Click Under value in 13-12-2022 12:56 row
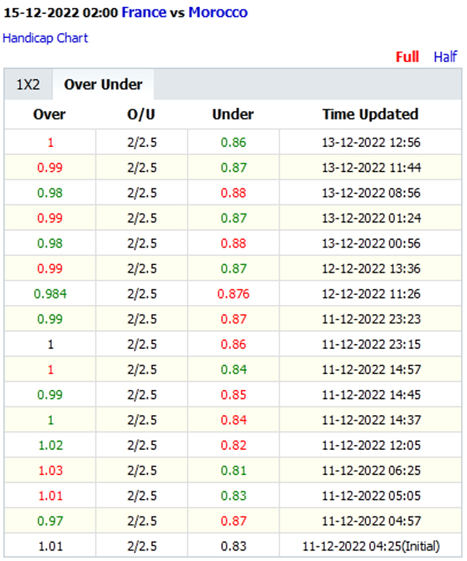The image size is (467, 561). tap(233, 142)
